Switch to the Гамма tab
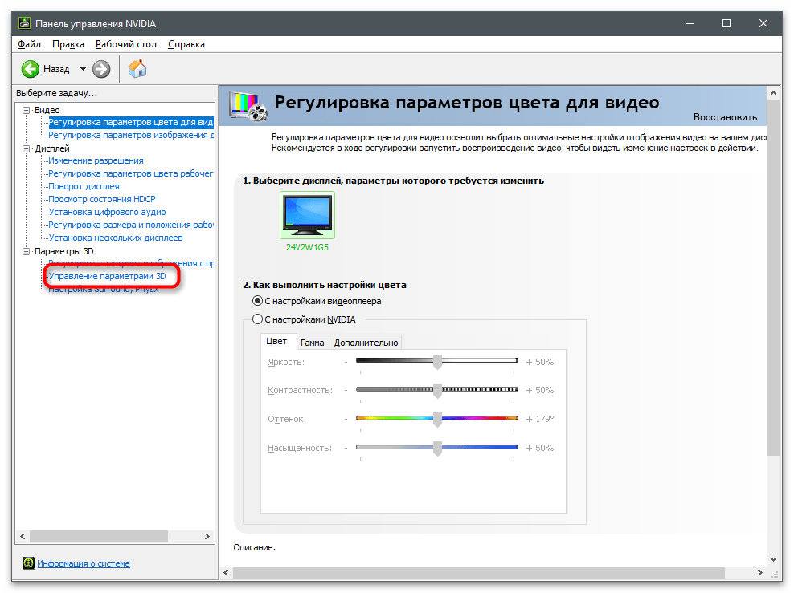Image resolution: width=794 pixels, height=593 pixels. pyautogui.click(x=312, y=343)
